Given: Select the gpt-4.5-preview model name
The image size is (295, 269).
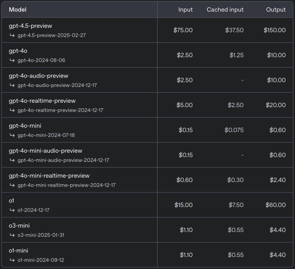Looking at the screenshot, I should (30, 26).
